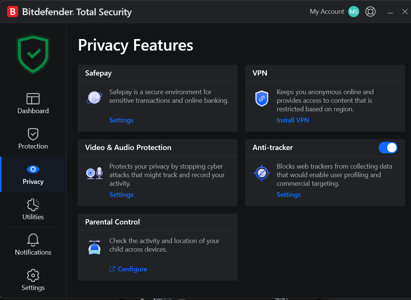The height and width of the screenshot is (300, 411).
Task: Open the Support lifebuoy icon
Action: 370,12
